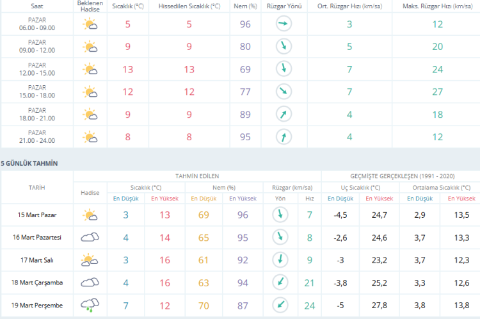Select the wind direction arrow for Pazar 21.00-24.00

(x=282, y=136)
